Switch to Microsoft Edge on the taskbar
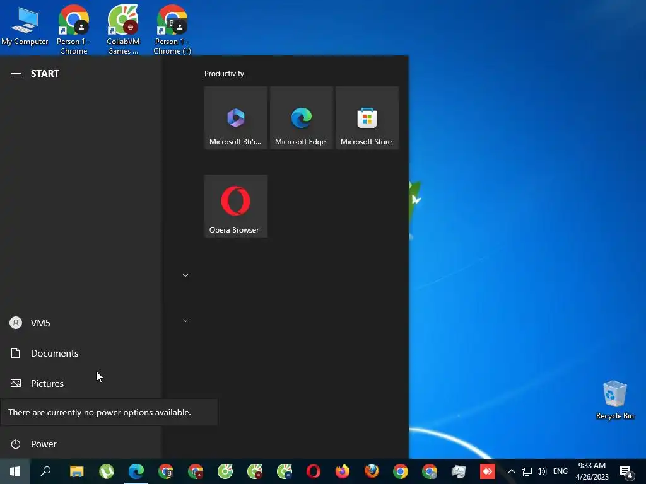This screenshot has height=484, width=646. coord(136,471)
